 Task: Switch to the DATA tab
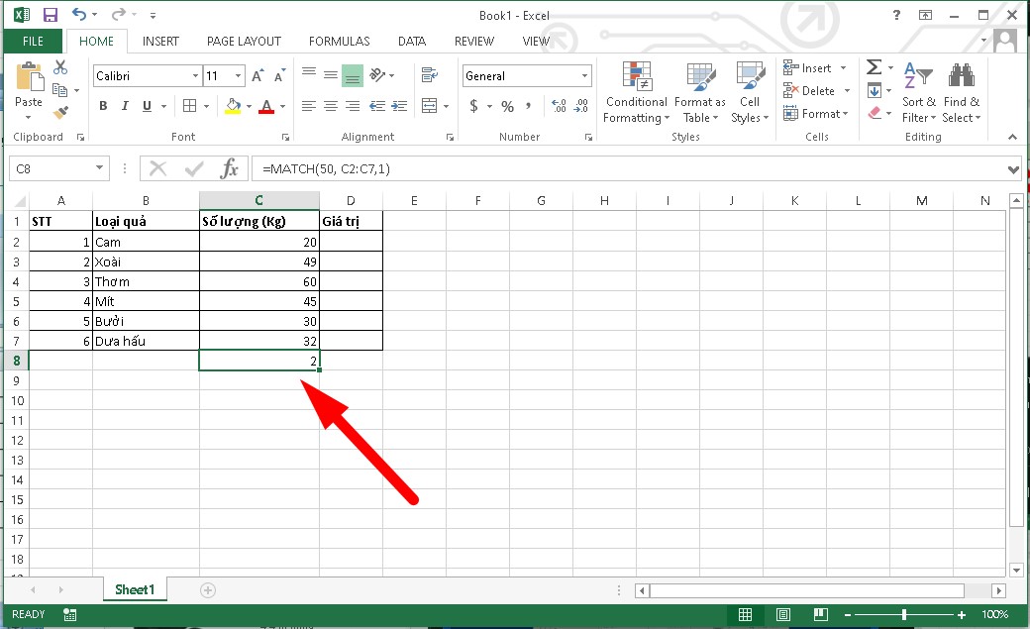(412, 42)
